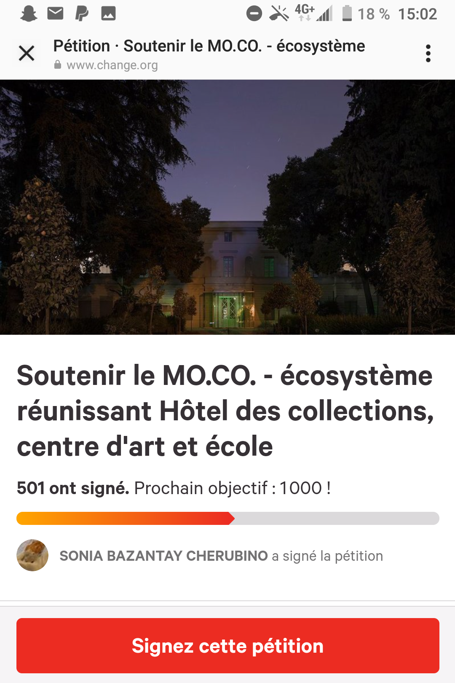The height and width of the screenshot is (683, 455).
Task: Tap the image notification icon in status bar
Action: pos(108,13)
